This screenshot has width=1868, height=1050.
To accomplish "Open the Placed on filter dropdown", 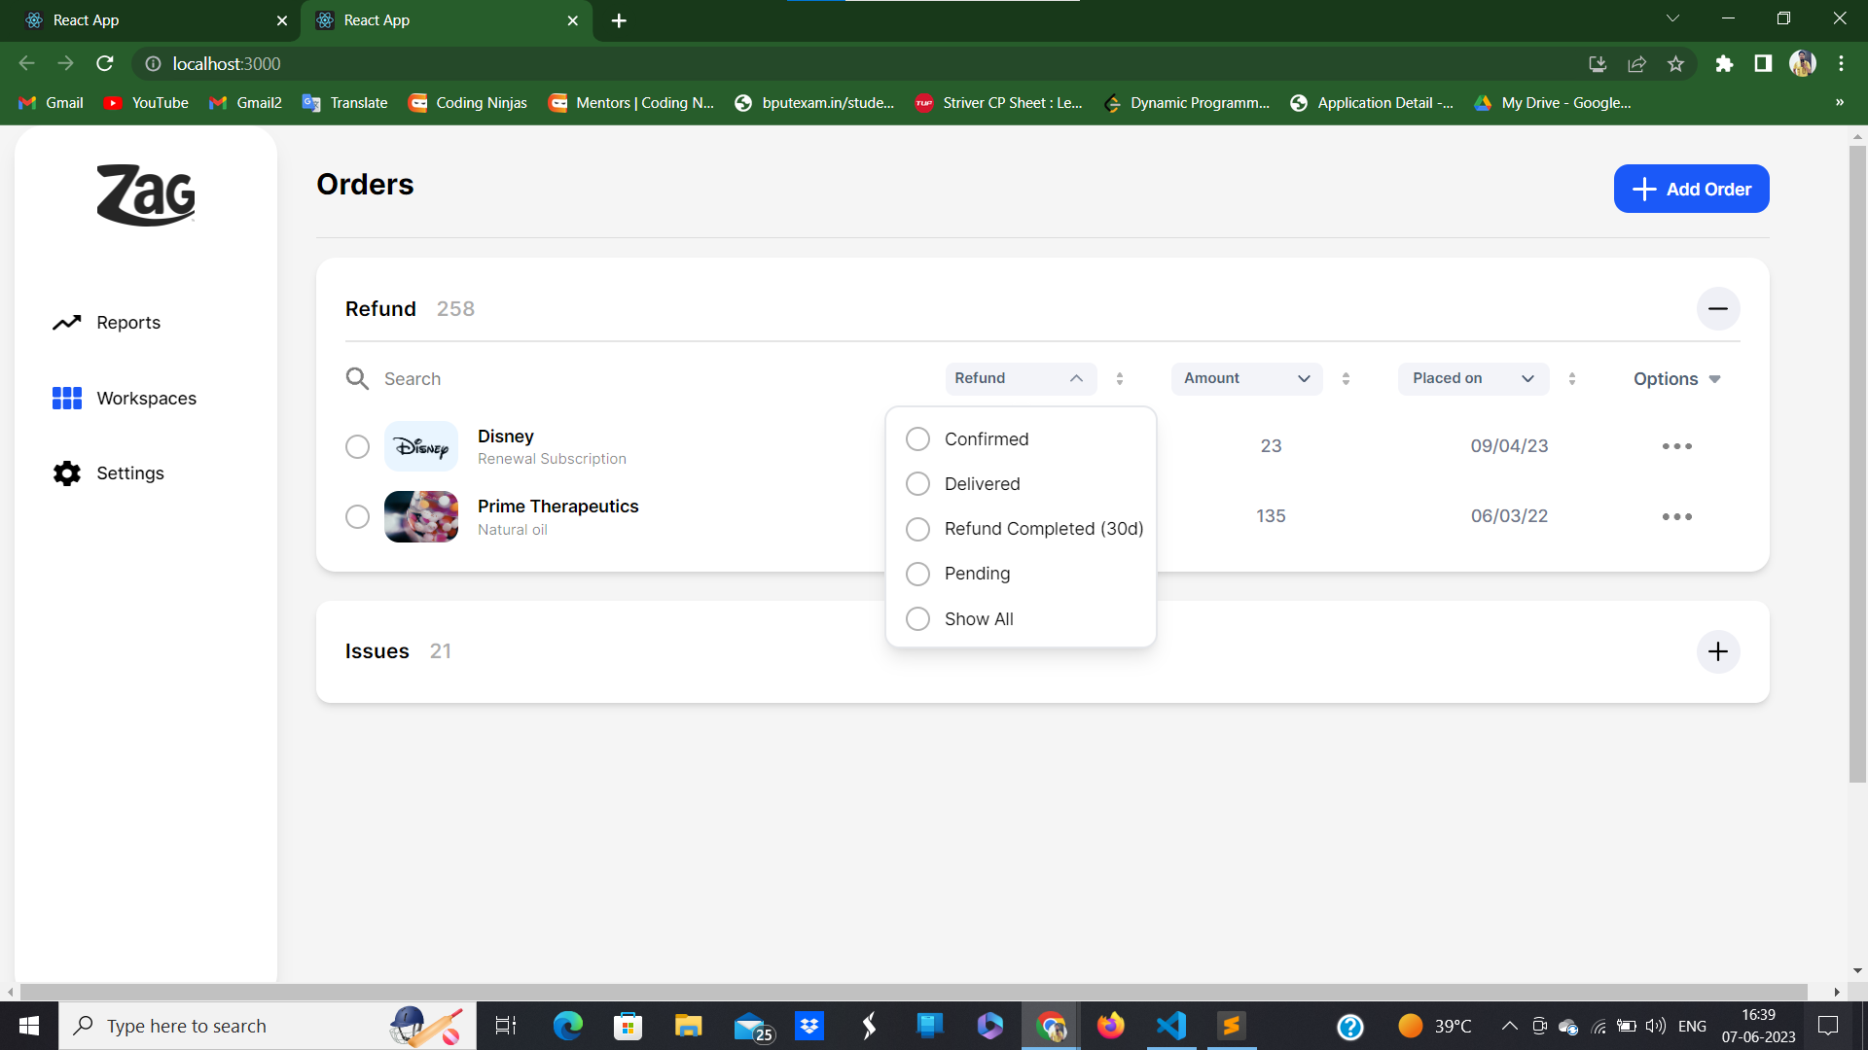I will coord(1472,378).
